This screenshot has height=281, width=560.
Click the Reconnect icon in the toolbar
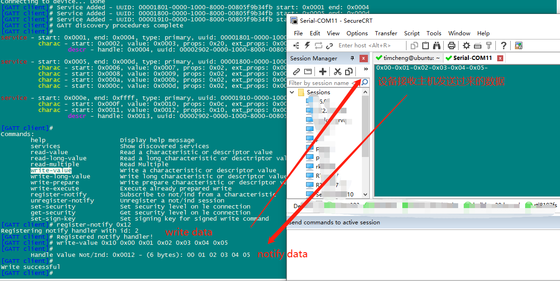pos(318,45)
